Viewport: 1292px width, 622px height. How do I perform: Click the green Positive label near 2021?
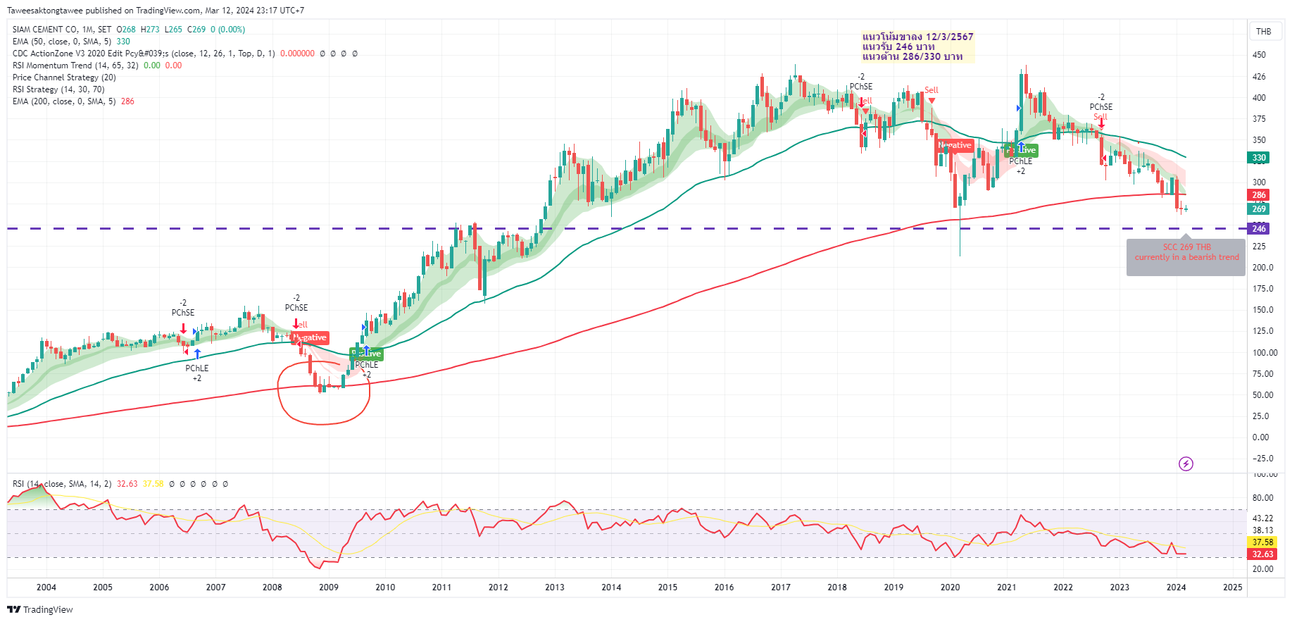(x=1022, y=150)
